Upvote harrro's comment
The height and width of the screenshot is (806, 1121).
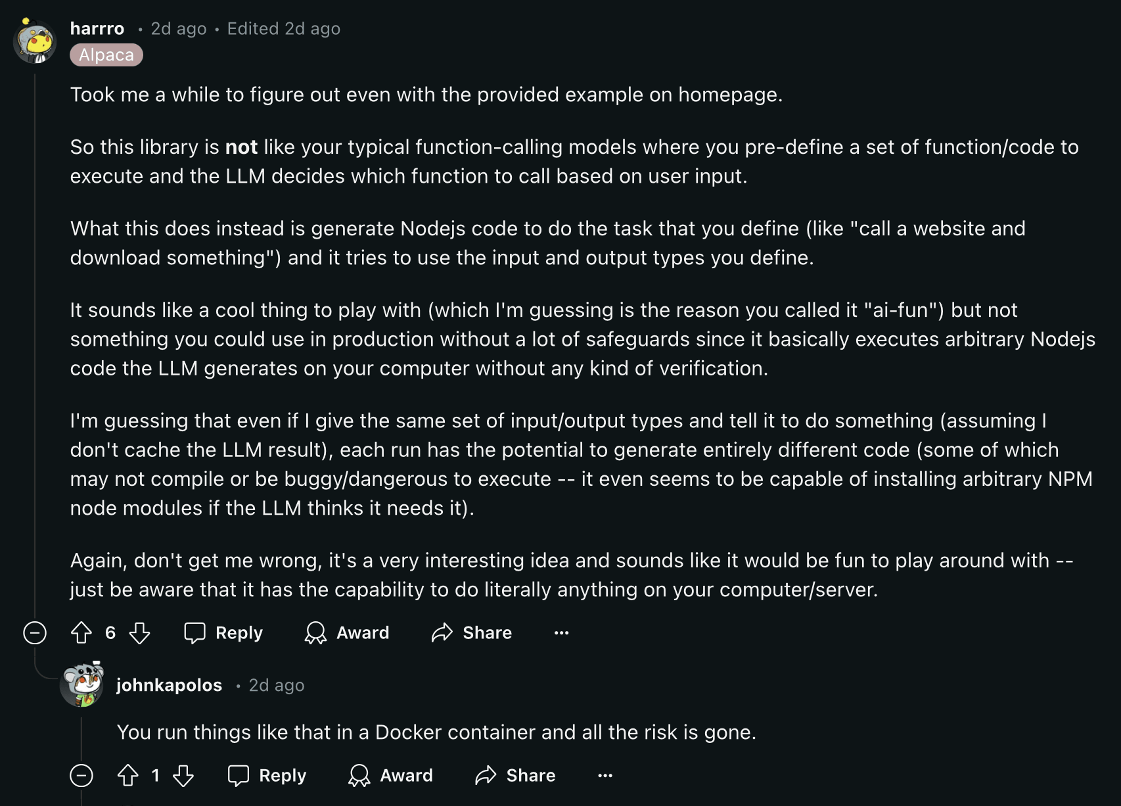point(81,632)
